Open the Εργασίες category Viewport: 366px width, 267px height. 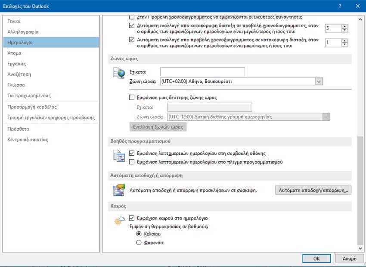(51, 63)
